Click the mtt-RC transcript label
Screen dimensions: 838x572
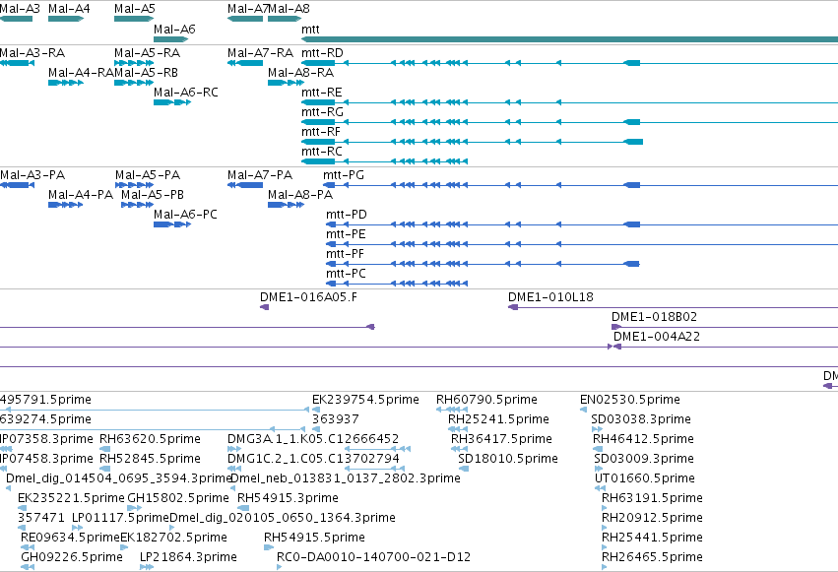[322, 152]
